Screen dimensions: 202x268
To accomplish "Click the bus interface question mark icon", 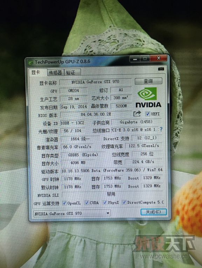I will (x=161, y=129).
